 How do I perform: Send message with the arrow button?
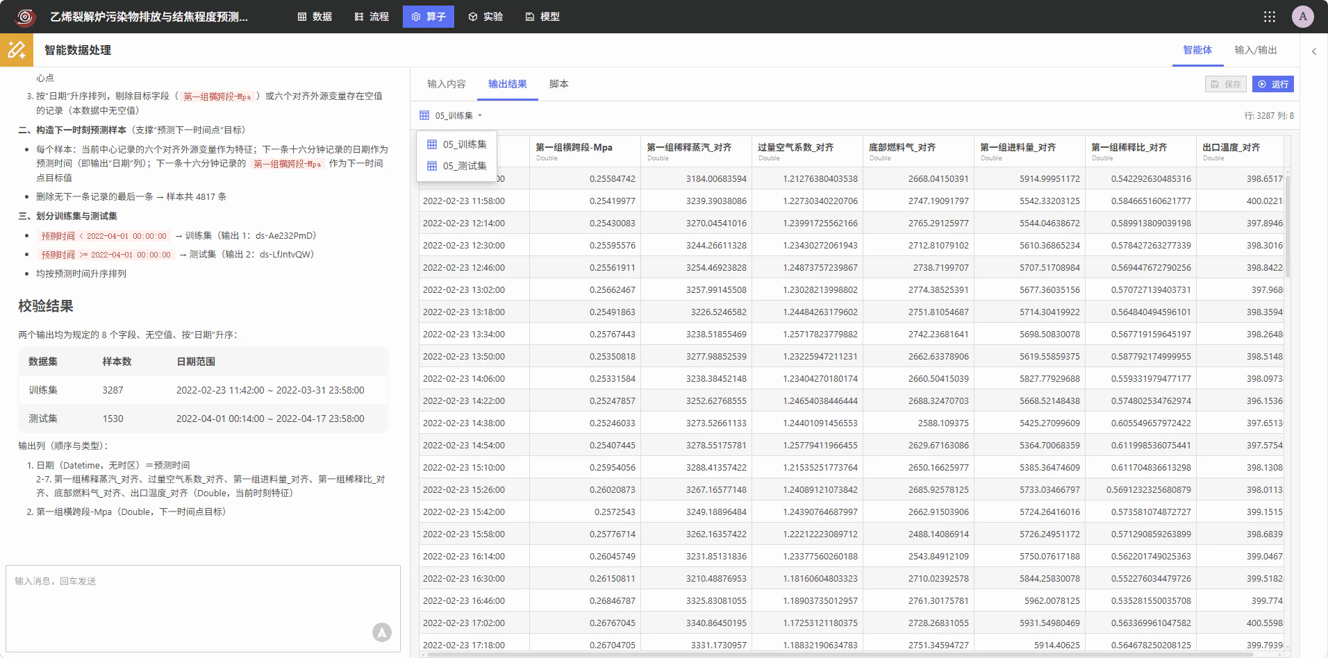click(x=382, y=632)
